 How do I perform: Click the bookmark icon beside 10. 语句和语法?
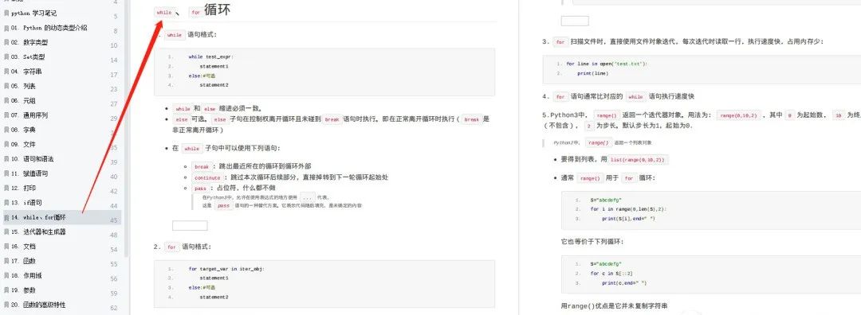click(6, 159)
